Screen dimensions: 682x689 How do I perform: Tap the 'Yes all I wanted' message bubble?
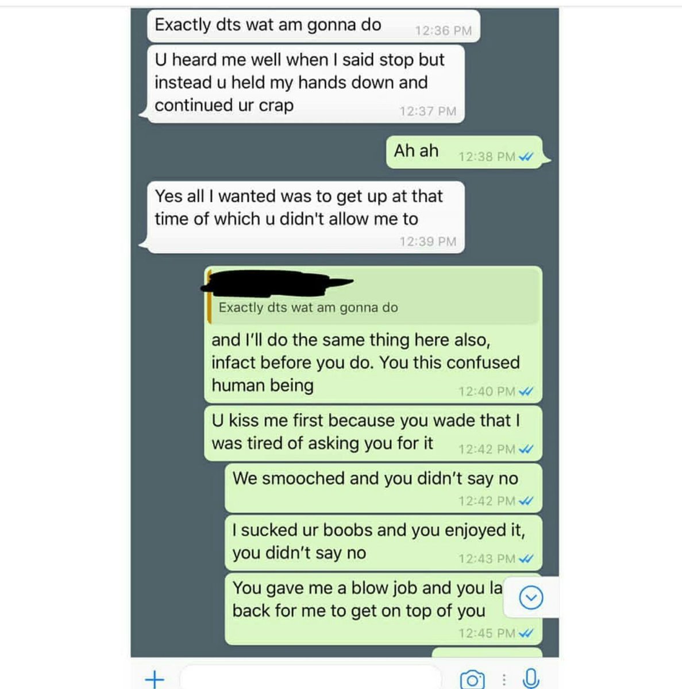point(299,208)
